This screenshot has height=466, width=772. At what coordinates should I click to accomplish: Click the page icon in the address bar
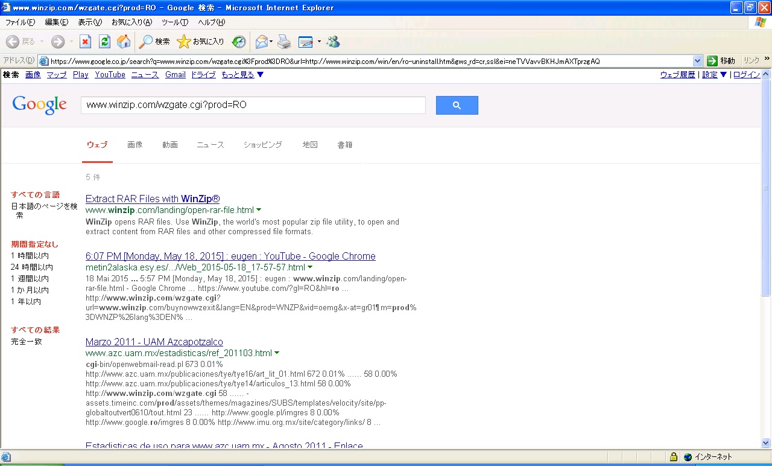(43, 61)
